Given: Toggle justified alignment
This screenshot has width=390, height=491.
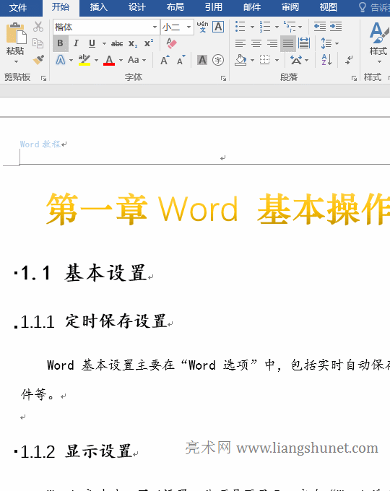Looking at the screenshot, I should click(288, 43).
